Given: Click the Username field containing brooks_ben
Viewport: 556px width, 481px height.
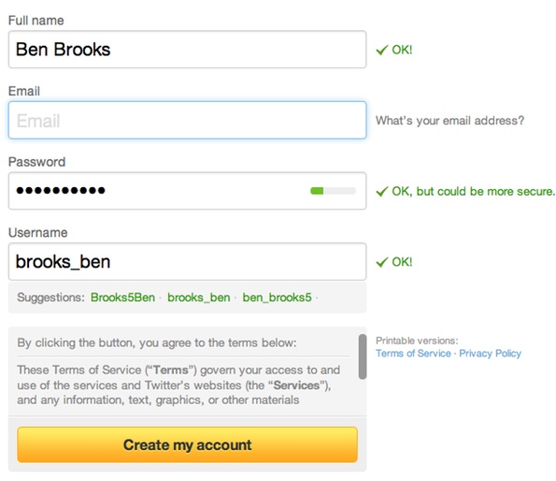Looking at the screenshot, I should (187, 262).
